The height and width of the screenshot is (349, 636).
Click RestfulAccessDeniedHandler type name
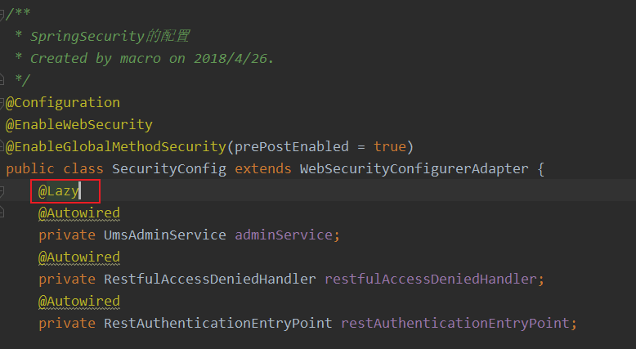(x=210, y=280)
